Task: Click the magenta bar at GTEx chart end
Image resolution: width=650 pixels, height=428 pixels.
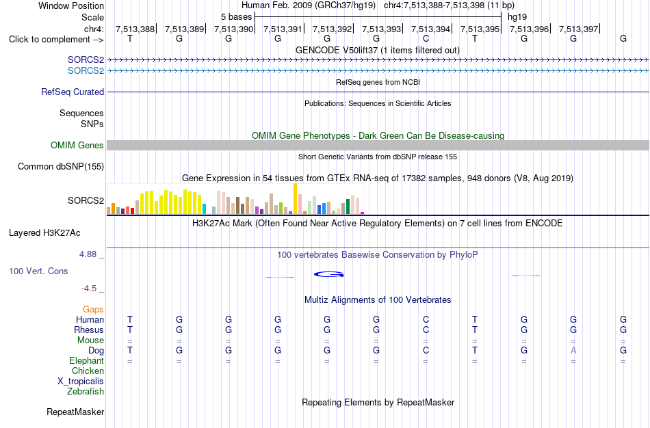Action: click(363, 213)
